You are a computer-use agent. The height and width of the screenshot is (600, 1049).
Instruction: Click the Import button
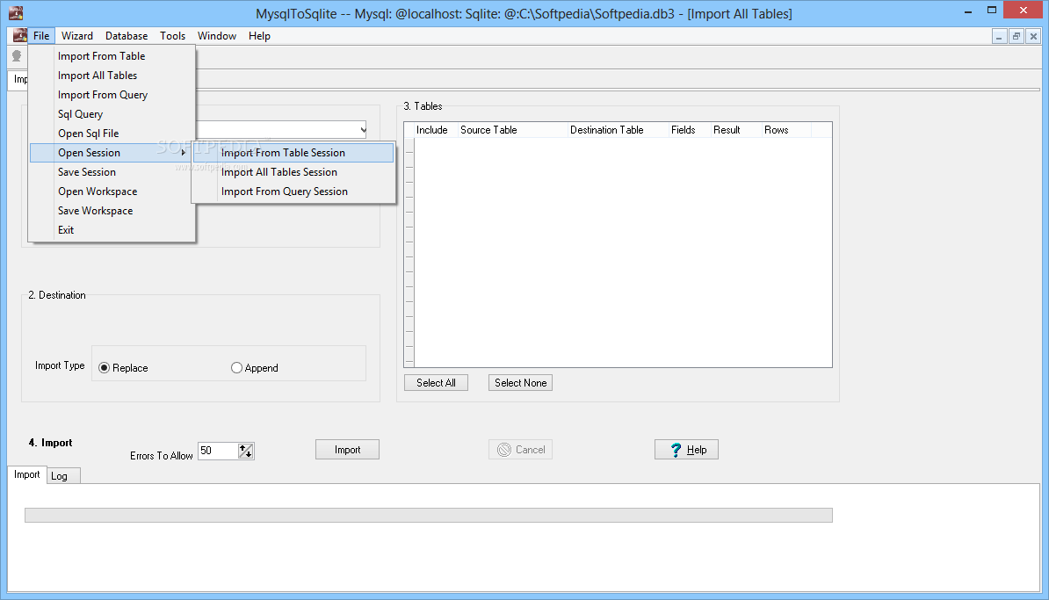click(347, 450)
